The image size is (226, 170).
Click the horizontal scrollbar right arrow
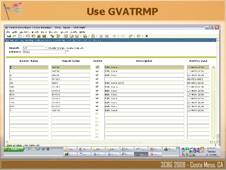[x=214, y=142]
